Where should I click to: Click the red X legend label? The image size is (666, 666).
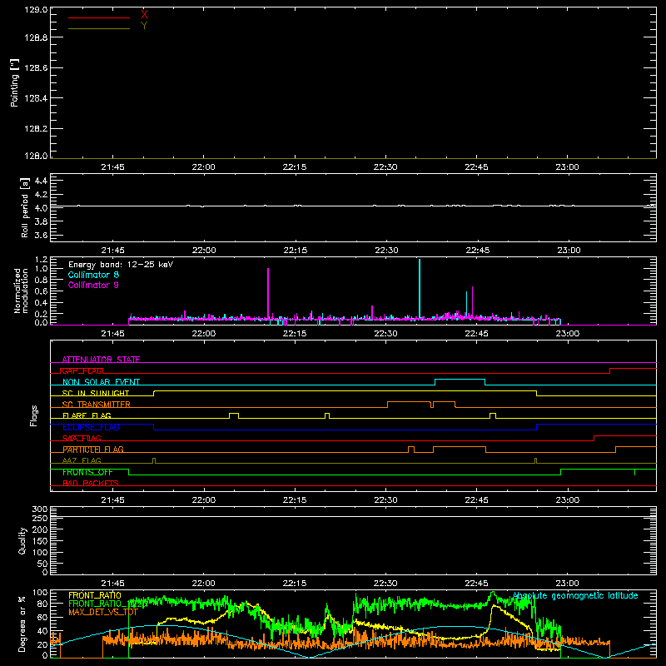pos(144,14)
